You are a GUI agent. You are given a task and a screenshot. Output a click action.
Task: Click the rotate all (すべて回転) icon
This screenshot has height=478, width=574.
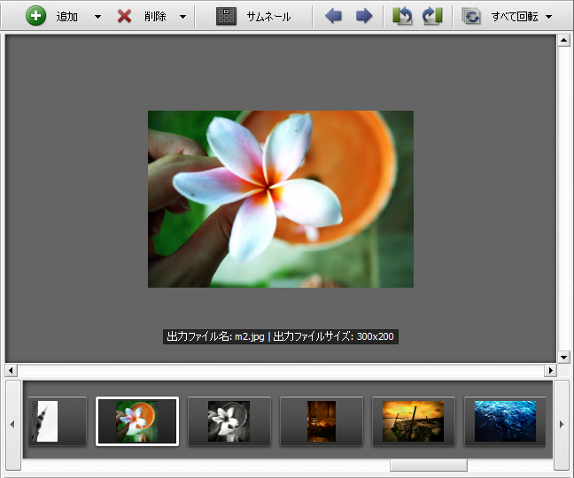(471, 16)
